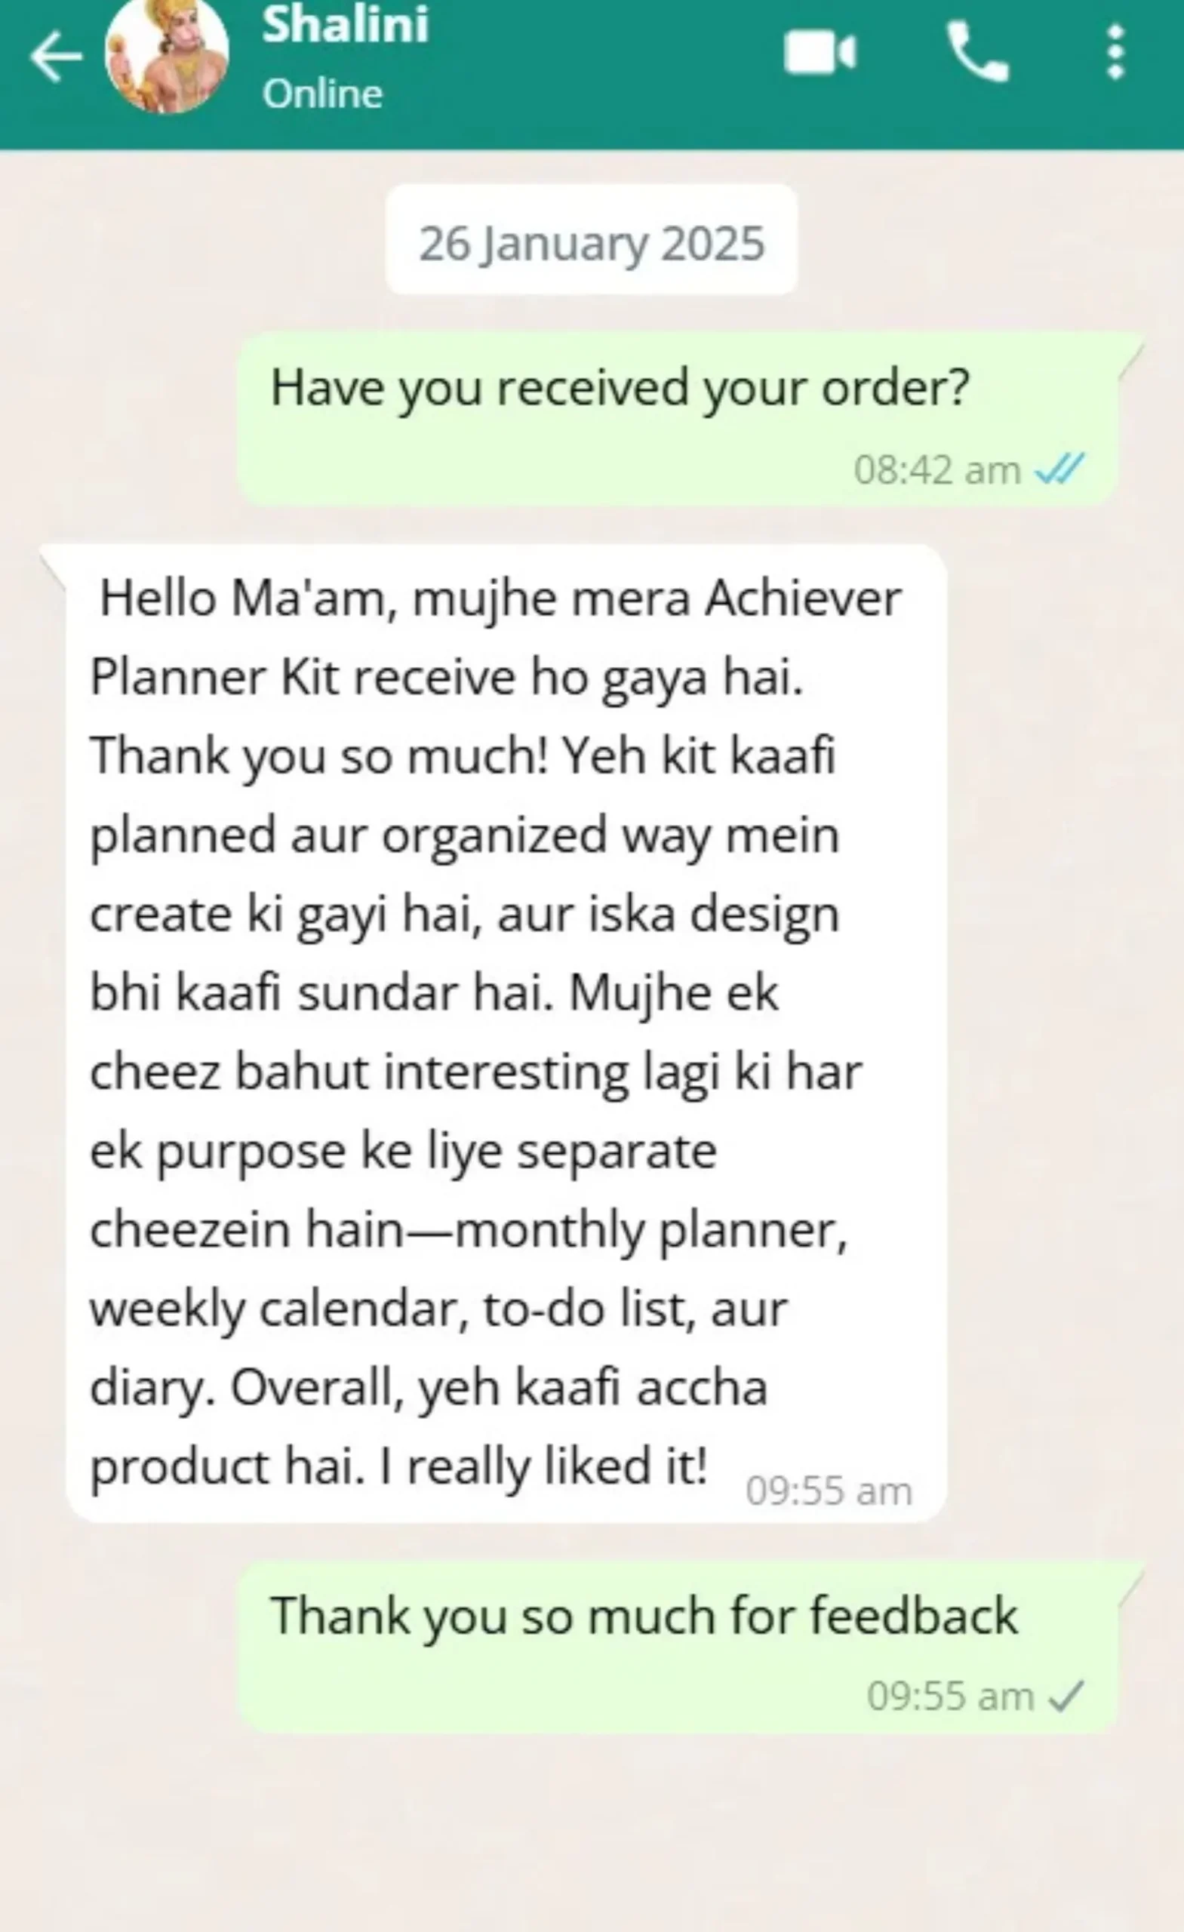Tap the sent feedback reply's 09:55 am time
The image size is (1184, 1932).
tap(950, 1697)
